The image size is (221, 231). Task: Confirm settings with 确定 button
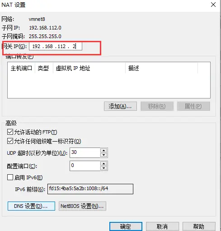126,226
